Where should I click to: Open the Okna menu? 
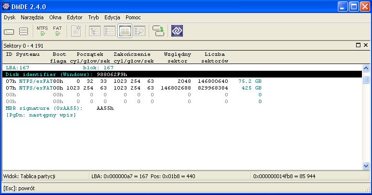(x=55, y=17)
